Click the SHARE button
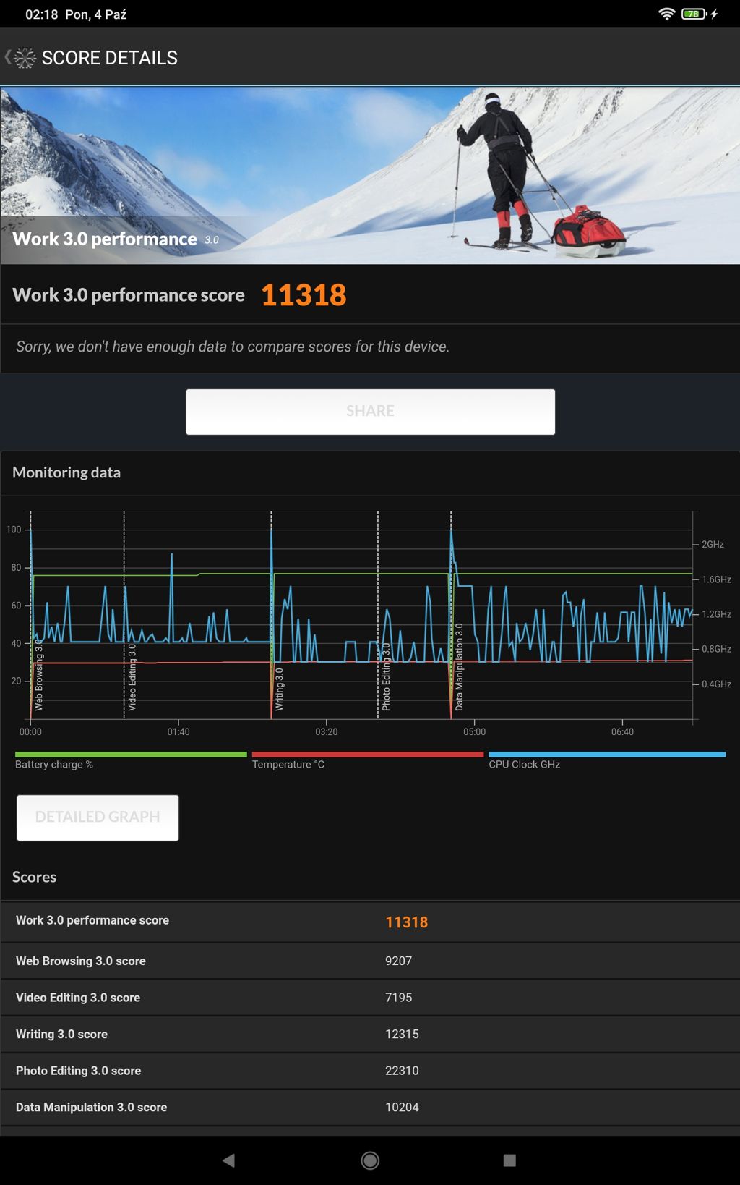This screenshot has width=740, height=1185. (x=370, y=412)
